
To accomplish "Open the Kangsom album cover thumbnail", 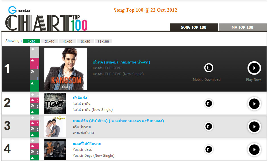I will coord(66,69).
